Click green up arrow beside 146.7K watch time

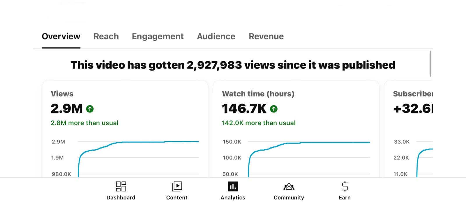pos(274,109)
